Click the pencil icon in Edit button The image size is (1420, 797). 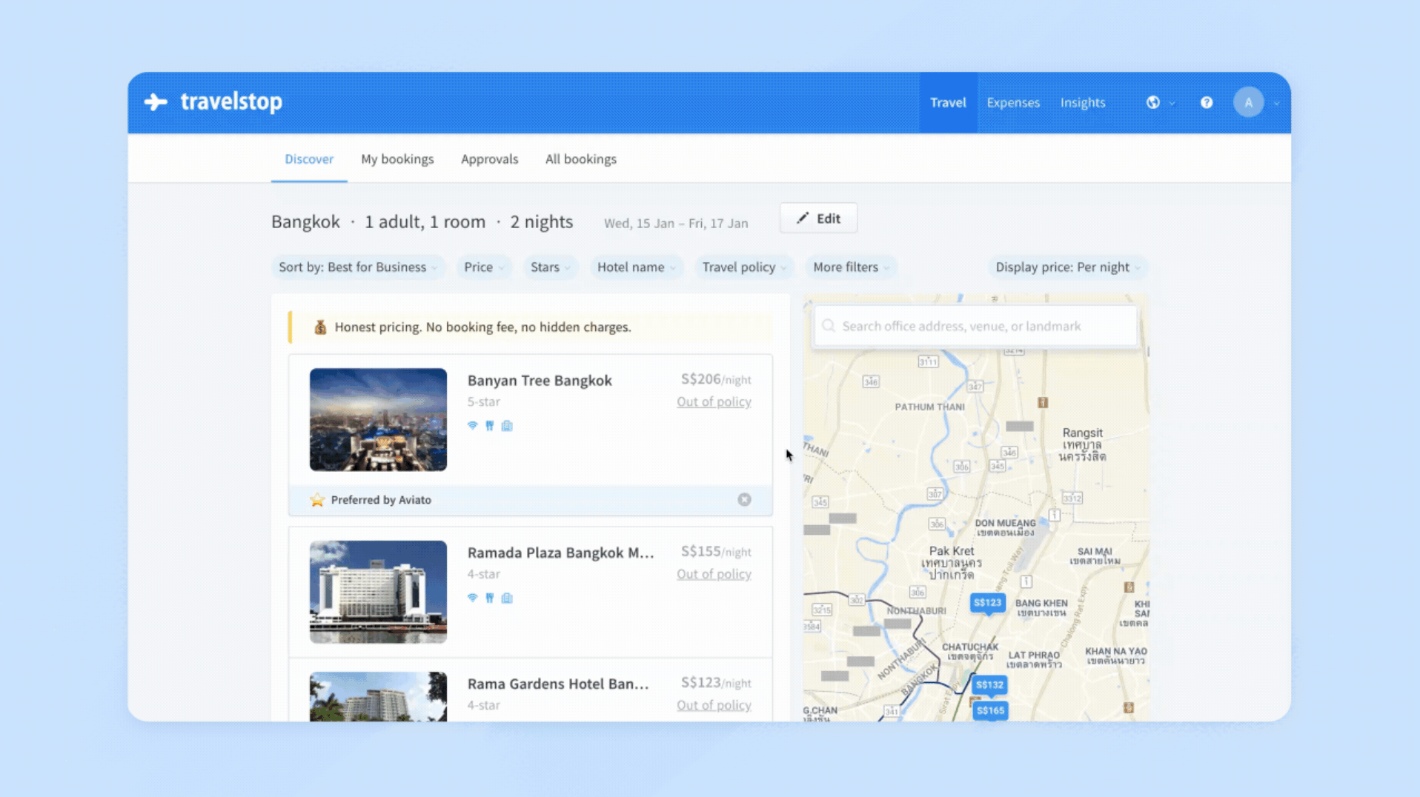click(x=803, y=218)
